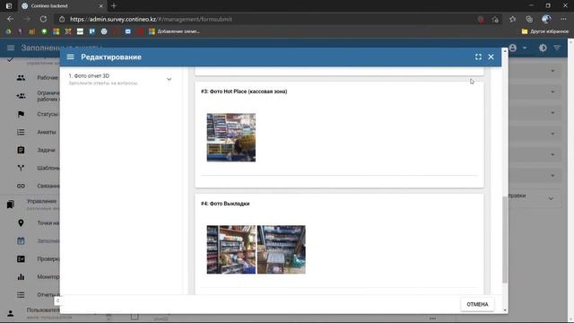Close the Редактирование dialog with X
574x323 pixels.
[491, 57]
